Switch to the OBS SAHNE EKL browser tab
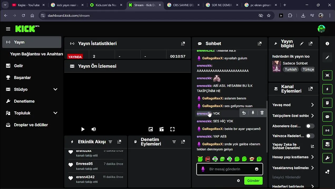This screenshot has height=189, width=335. [183, 5]
